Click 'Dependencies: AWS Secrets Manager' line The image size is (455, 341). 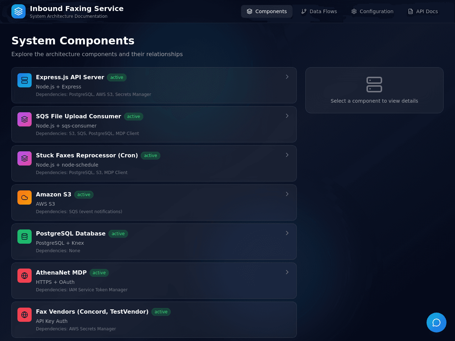tap(76, 329)
